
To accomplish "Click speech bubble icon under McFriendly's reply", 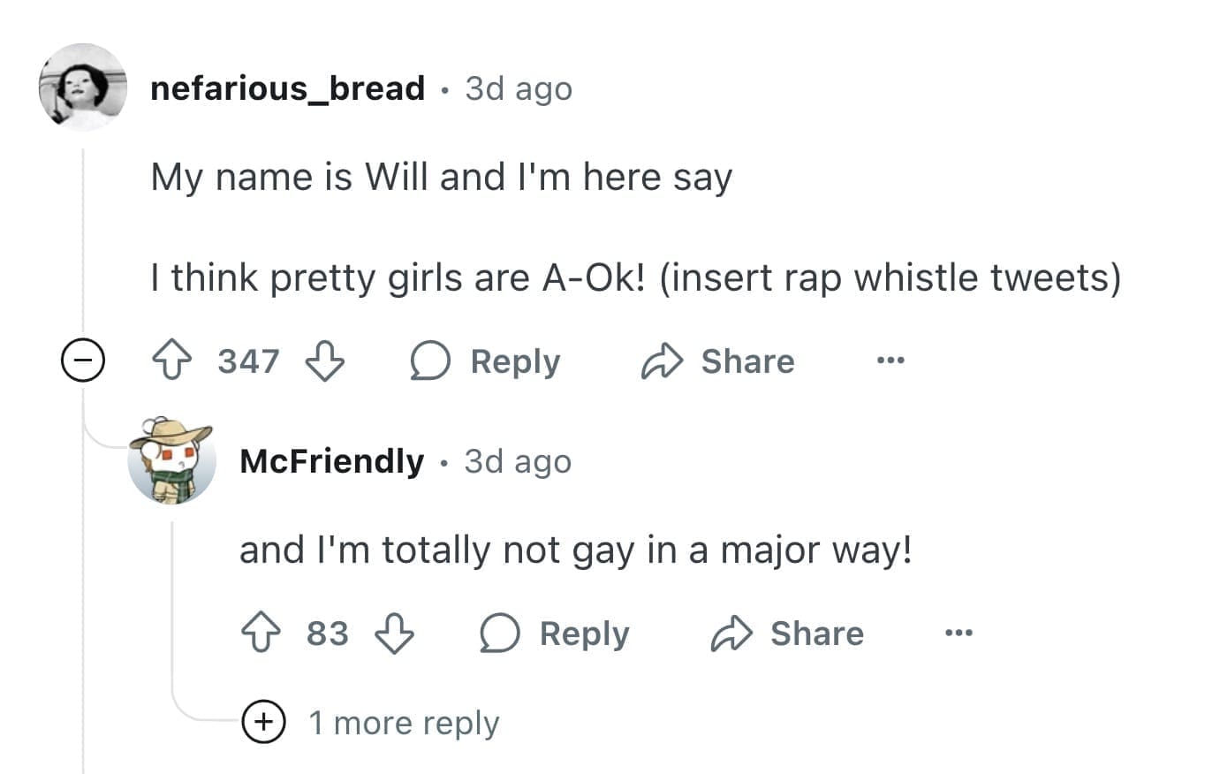I will (x=498, y=634).
